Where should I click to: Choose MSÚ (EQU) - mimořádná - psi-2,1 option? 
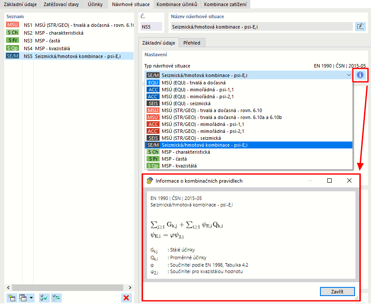point(249,97)
